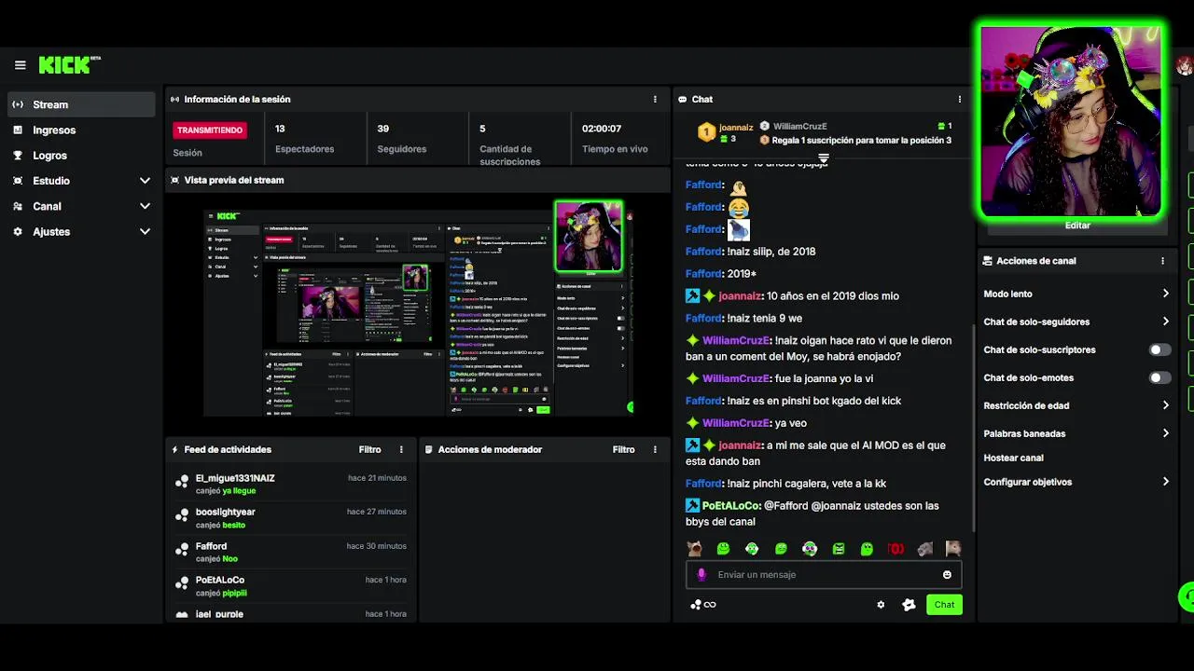
Task: Click El_migue1331NAIZ activity entry
Action: click(x=290, y=484)
